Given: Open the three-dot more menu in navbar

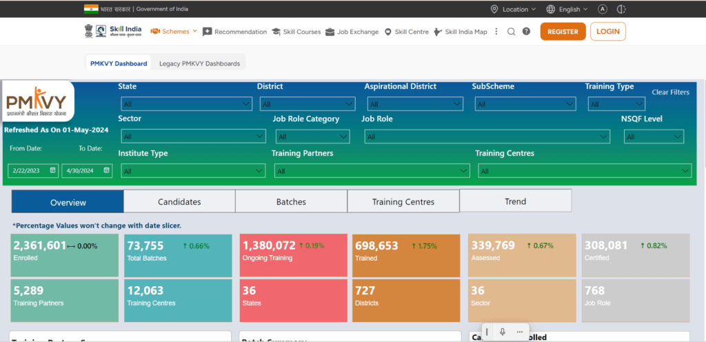Looking at the screenshot, I should click(496, 32).
